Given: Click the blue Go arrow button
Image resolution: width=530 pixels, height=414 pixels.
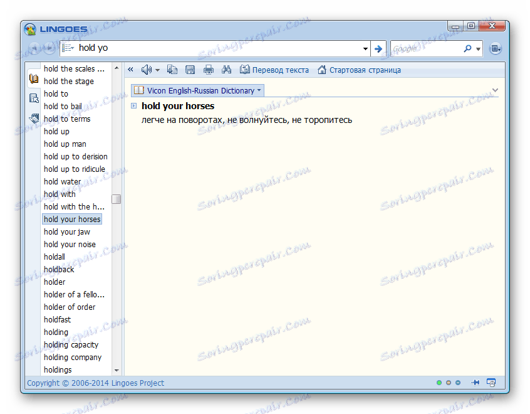Looking at the screenshot, I should tap(378, 49).
